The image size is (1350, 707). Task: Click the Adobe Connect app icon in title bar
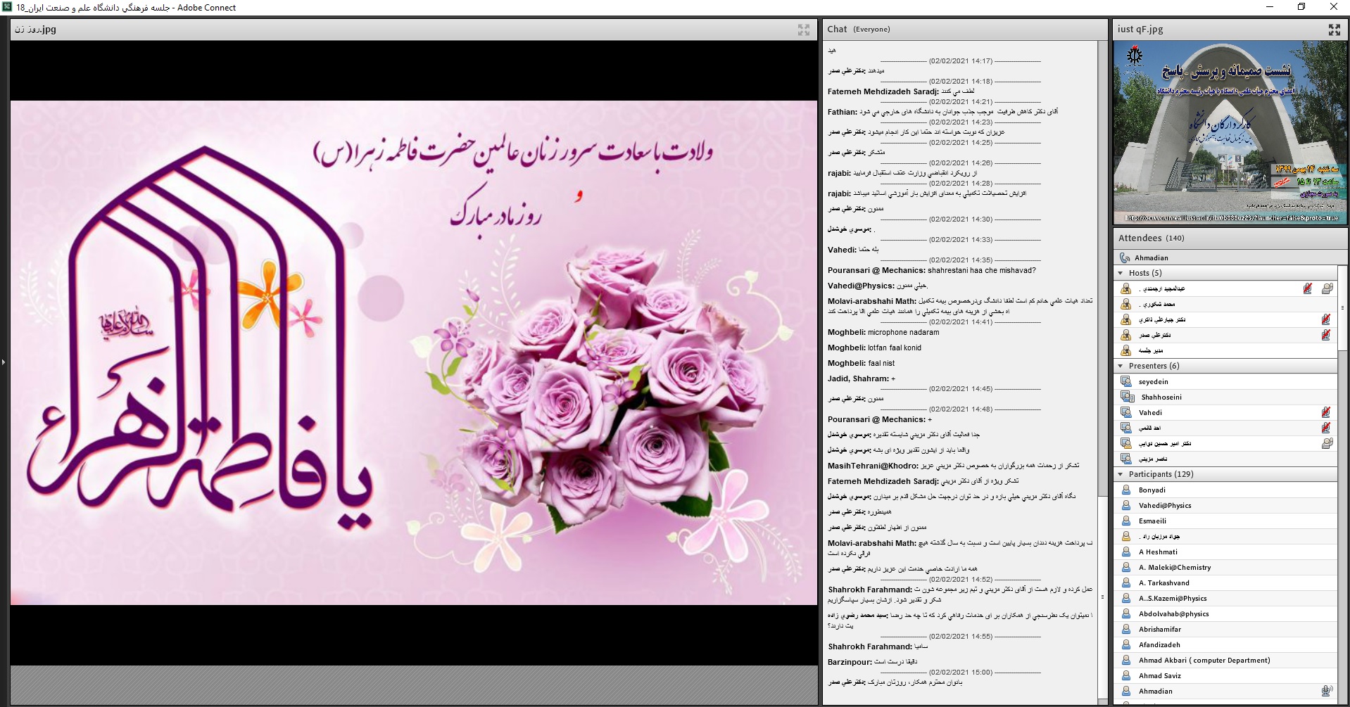pos(7,7)
